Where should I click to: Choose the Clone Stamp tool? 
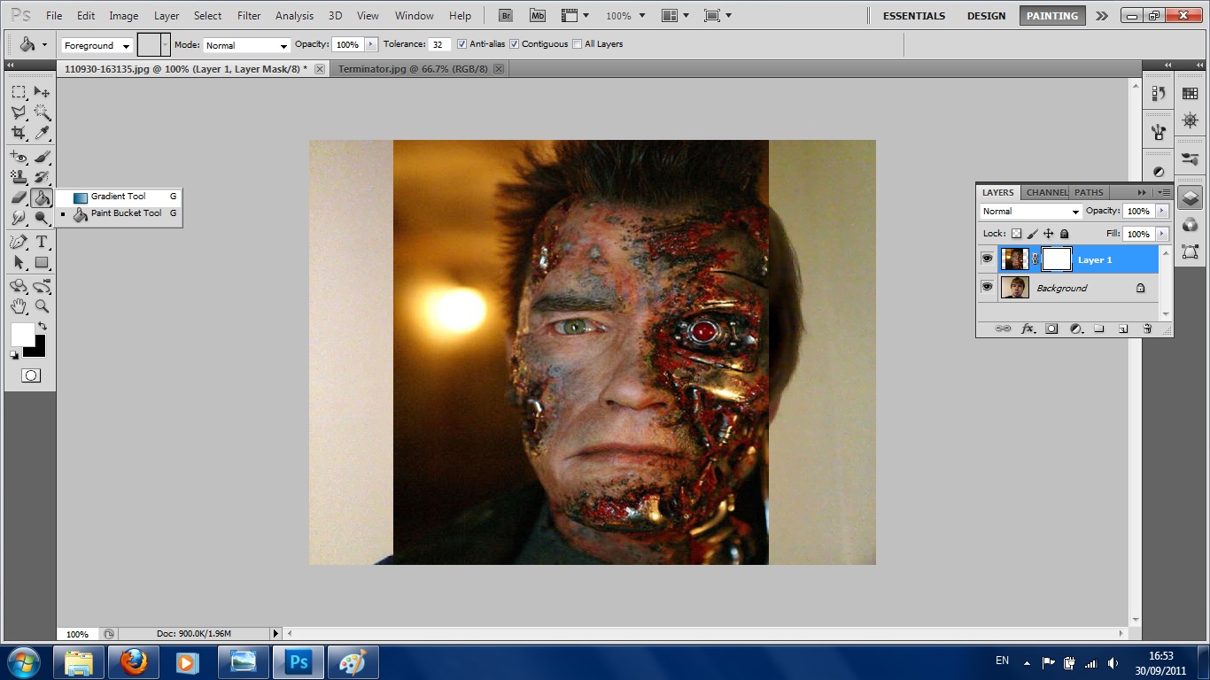[x=19, y=177]
